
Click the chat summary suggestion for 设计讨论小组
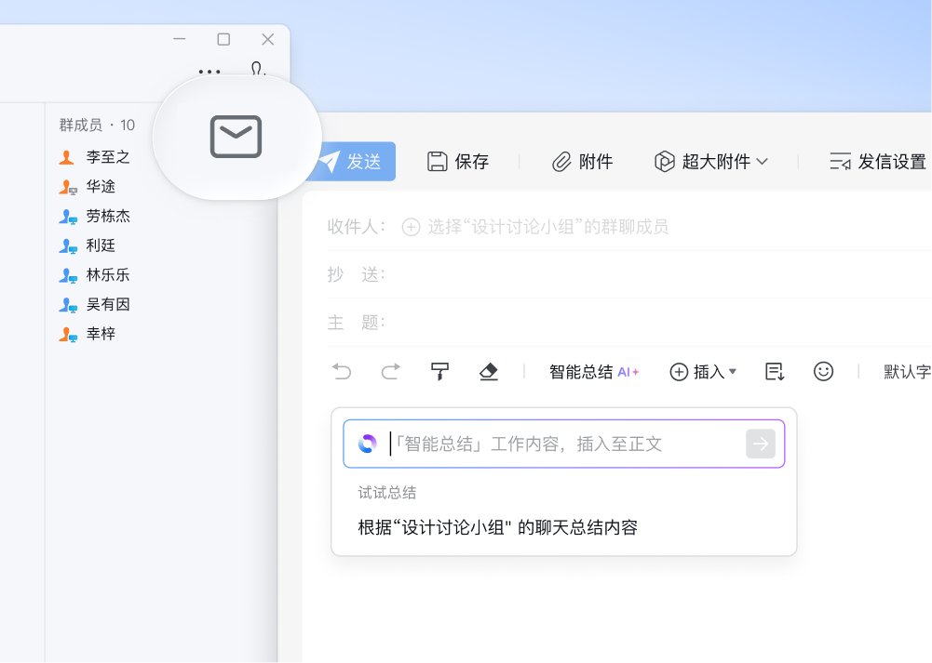[x=499, y=526]
